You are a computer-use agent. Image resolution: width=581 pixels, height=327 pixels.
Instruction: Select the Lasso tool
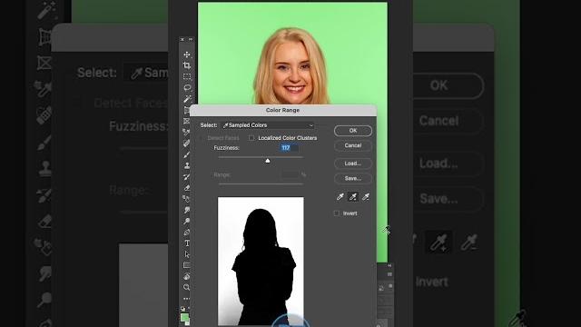coord(187,88)
